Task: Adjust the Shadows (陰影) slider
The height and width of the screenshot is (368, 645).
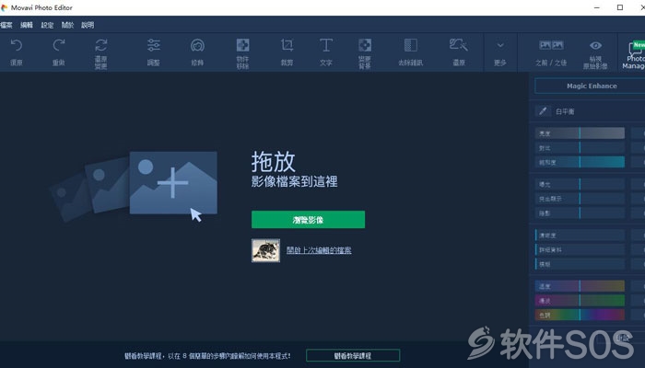Action: tap(580, 213)
